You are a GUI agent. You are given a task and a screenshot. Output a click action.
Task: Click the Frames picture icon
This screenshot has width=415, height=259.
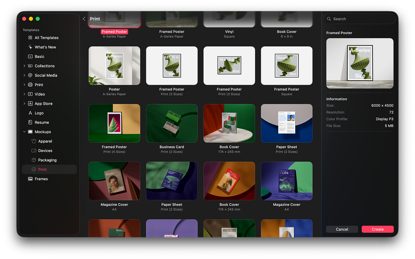point(30,179)
